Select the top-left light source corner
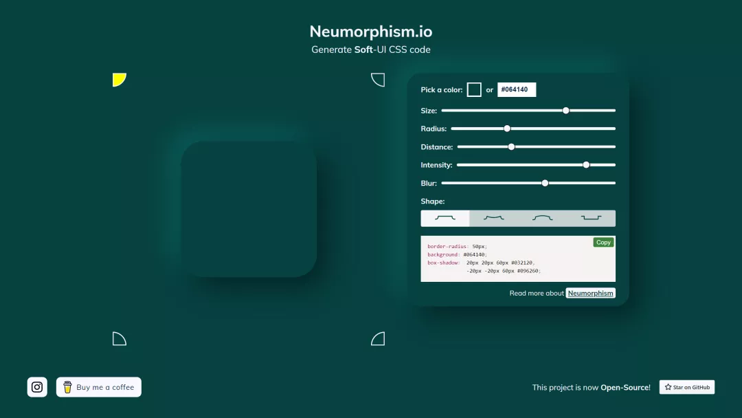 coord(120,80)
